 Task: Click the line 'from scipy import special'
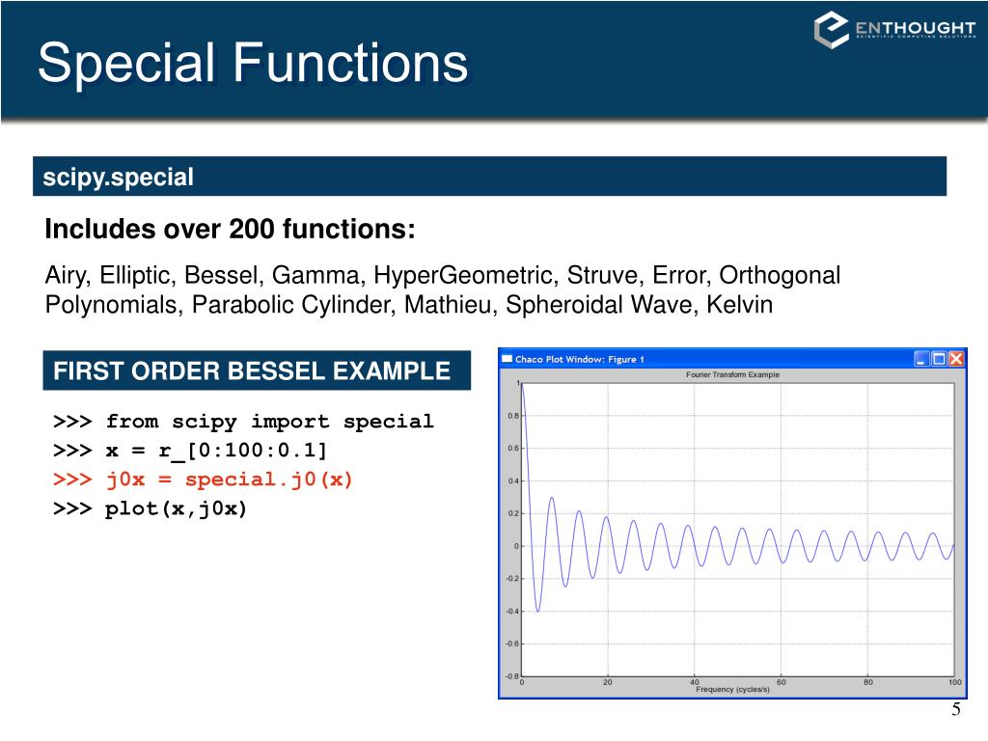click(244, 421)
